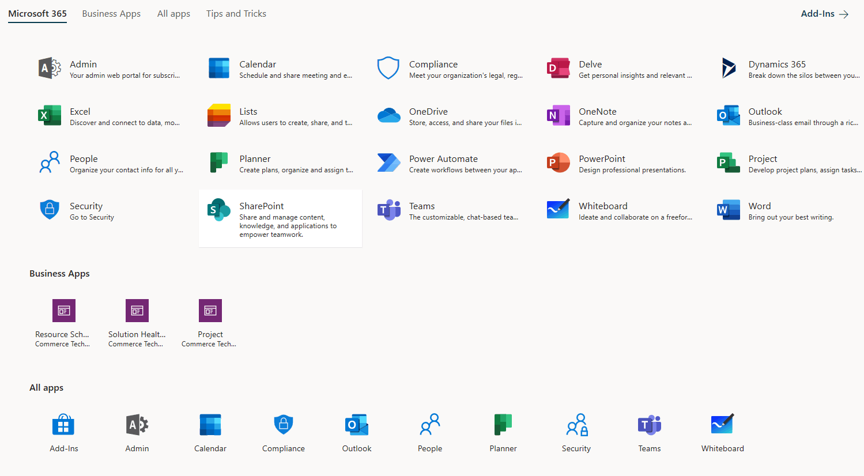The image size is (864, 476).
Task: Launch the PowerPoint app icon
Action: tap(559, 163)
